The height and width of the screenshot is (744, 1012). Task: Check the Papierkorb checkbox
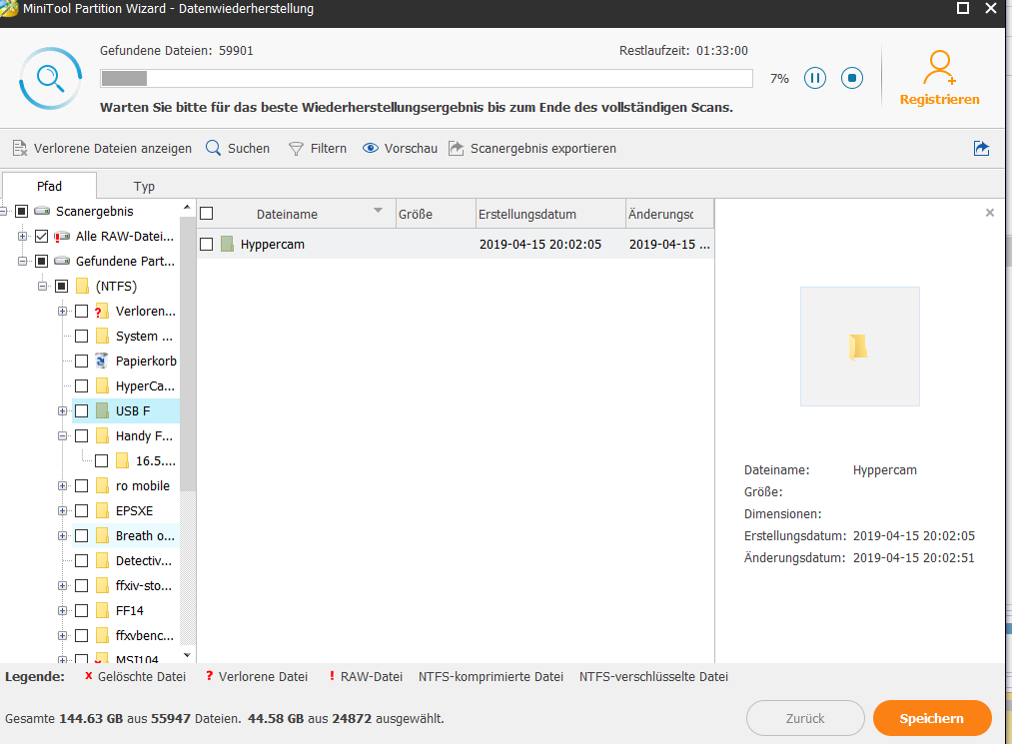(x=81, y=361)
